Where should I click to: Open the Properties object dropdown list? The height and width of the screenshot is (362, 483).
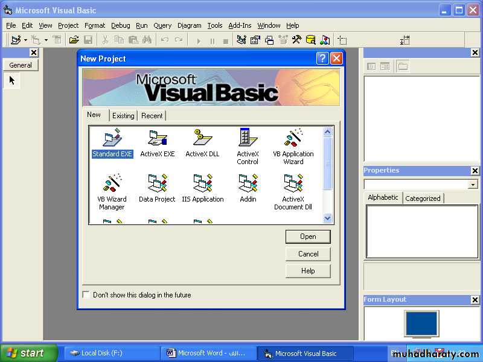[473, 185]
